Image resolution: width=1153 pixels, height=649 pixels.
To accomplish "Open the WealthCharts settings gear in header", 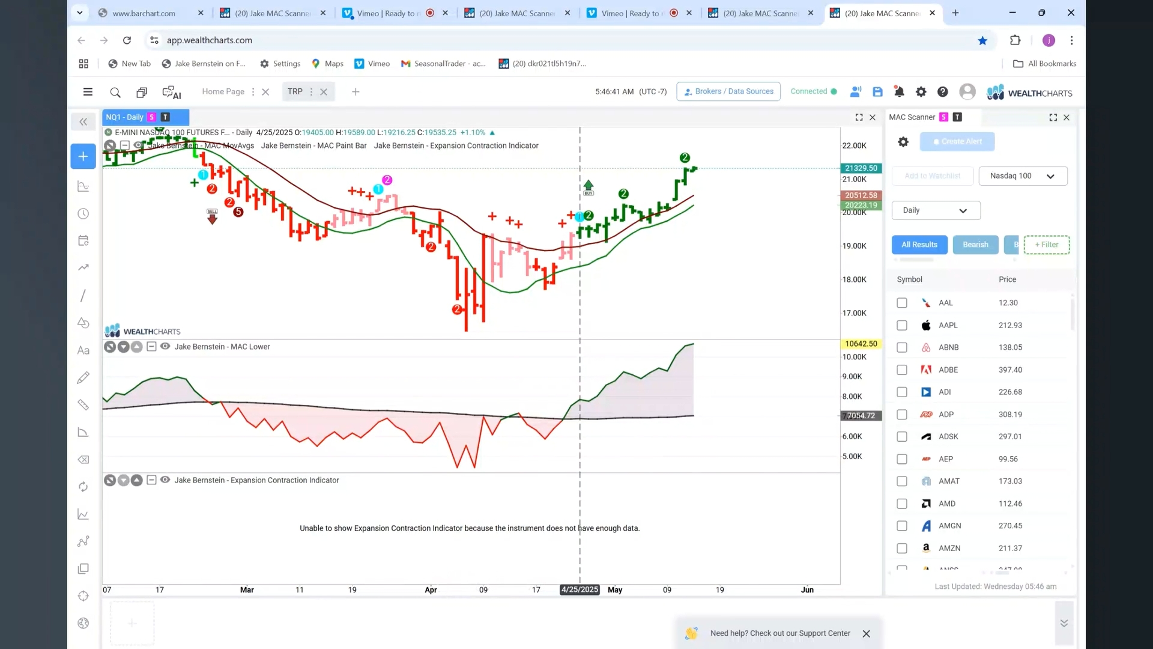I will tap(921, 91).
